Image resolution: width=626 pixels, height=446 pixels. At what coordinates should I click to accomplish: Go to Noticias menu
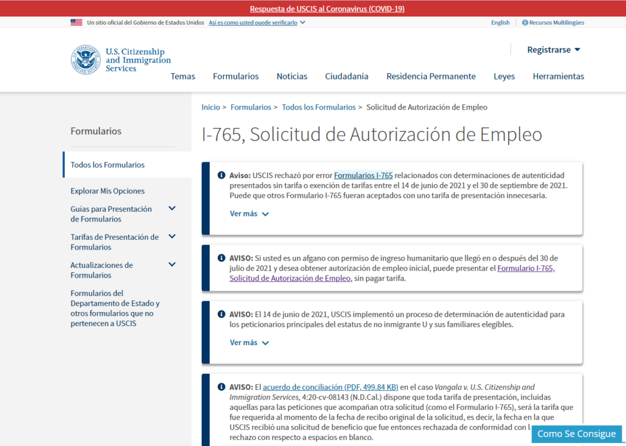pyautogui.click(x=292, y=76)
